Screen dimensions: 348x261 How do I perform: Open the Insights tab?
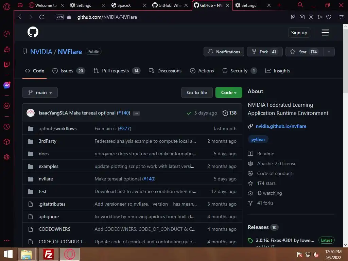coord(278,71)
